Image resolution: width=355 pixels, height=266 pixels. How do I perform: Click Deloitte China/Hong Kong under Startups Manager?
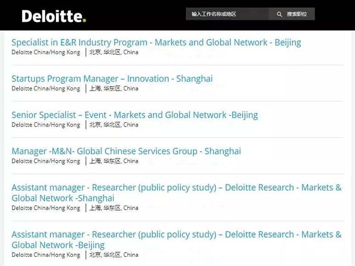point(46,89)
